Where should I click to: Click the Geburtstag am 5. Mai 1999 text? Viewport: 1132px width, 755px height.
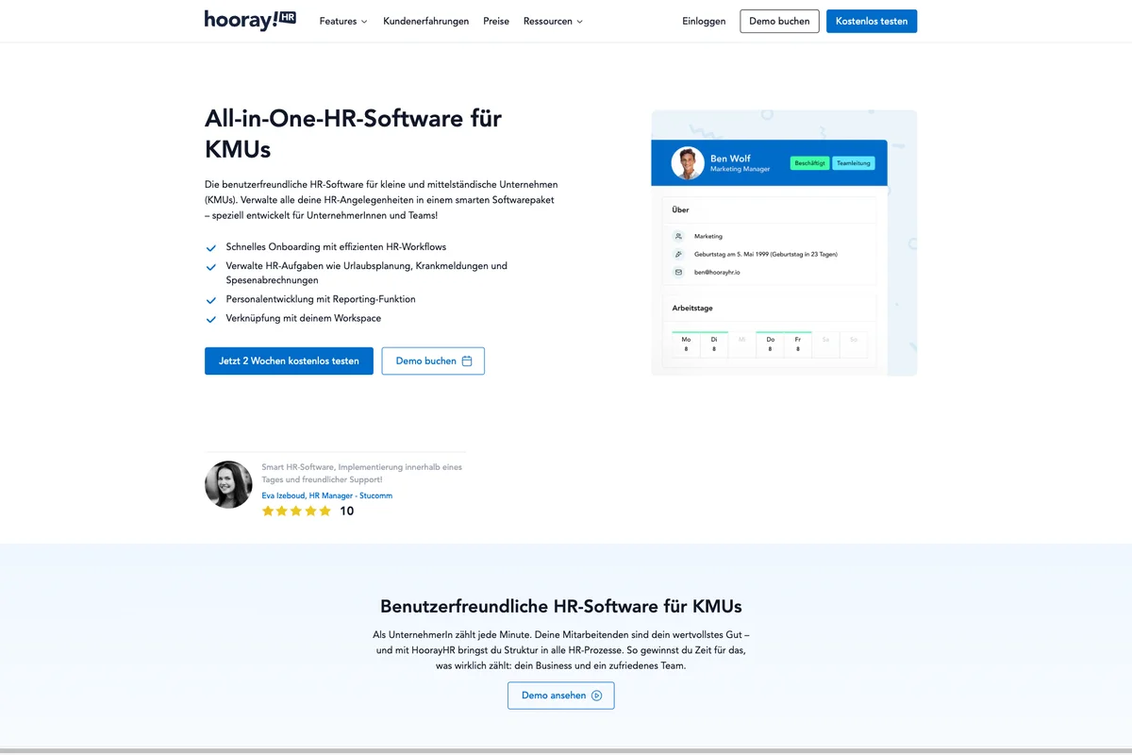point(766,254)
